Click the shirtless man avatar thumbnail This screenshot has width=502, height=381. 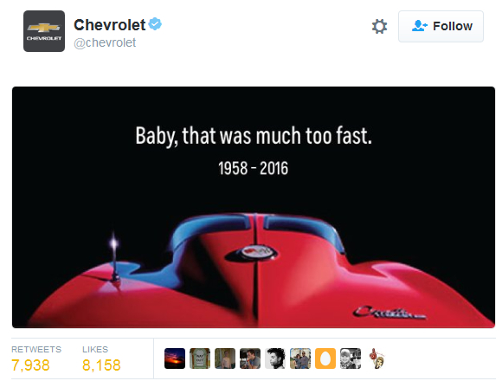click(225, 358)
